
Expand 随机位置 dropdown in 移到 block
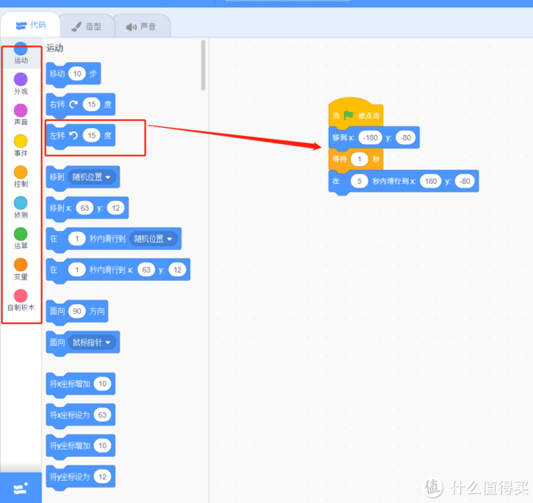click(x=91, y=177)
